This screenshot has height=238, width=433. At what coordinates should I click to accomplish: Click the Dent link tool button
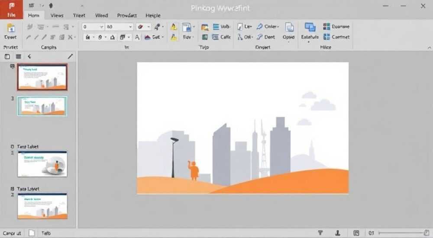coord(266,37)
